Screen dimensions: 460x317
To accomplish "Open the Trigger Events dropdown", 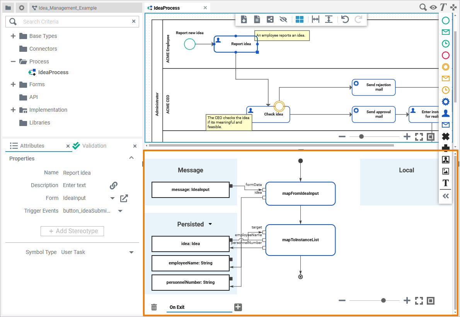I will click(120, 211).
